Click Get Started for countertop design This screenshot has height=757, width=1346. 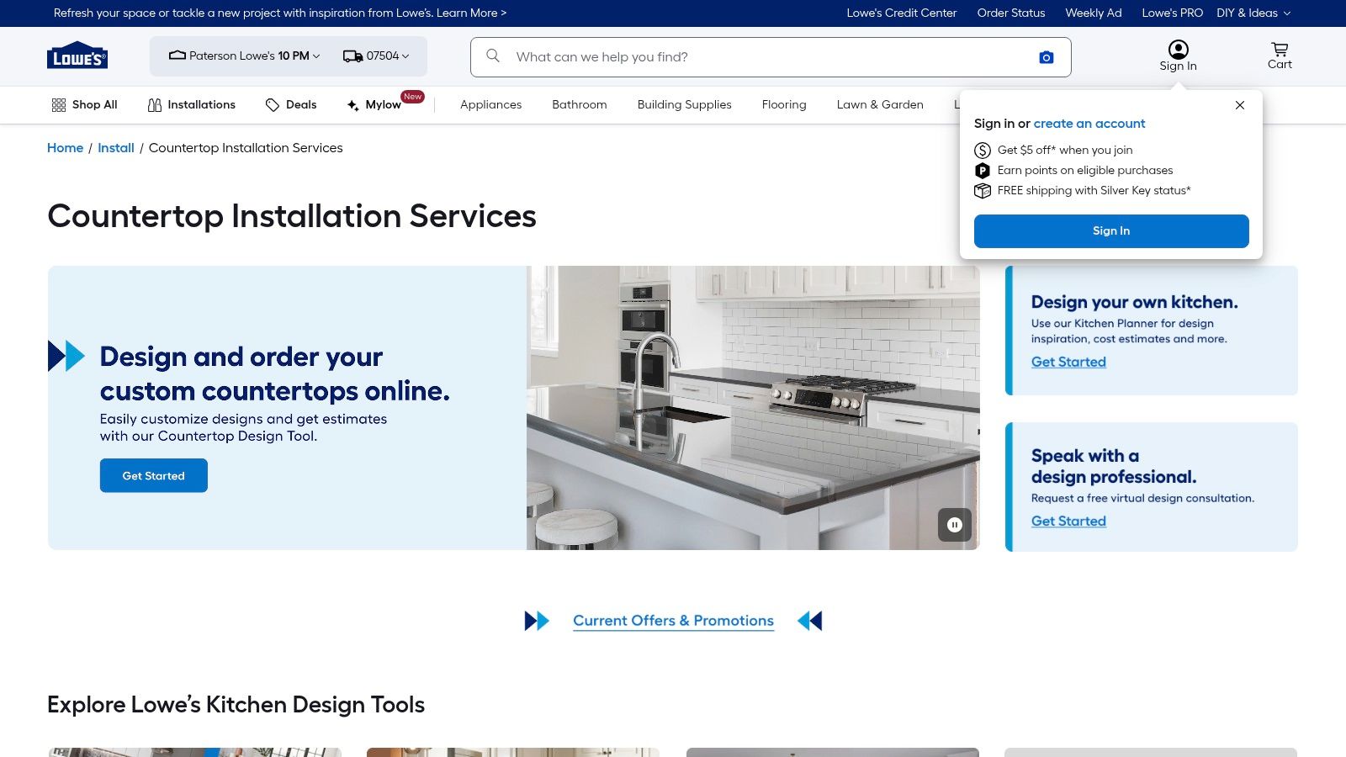(153, 474)
